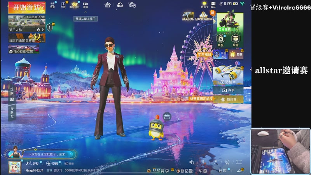The image size is (311, 175).
Task: Toggle the 第三人称 perspective icon
Action: pyautogui.click(x=38, y=30)
